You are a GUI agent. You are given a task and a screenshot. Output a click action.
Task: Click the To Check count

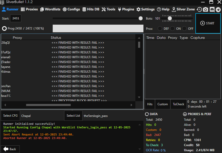(x=162, y=145)
